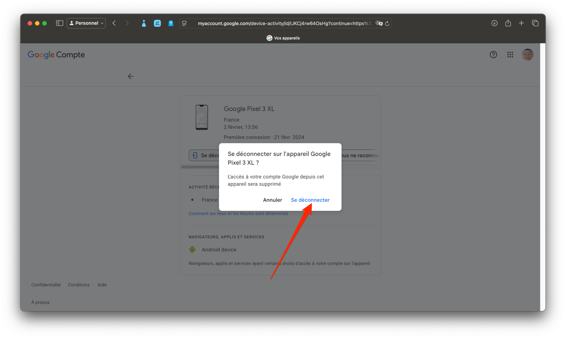Screen dimensions: 566x338
Task: Open 'Comment les lieux et les heures' link
Action: (238, 214)
